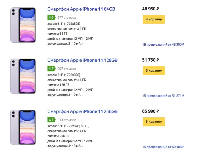The image size is (206, 153).
Task: Open the 907 reviews link
Action: click(x=67, y=69)
